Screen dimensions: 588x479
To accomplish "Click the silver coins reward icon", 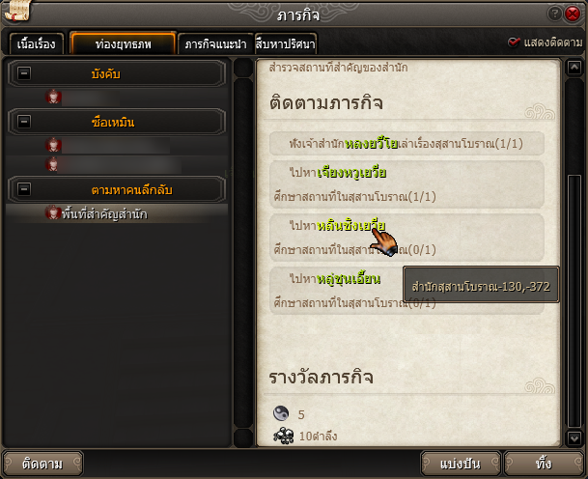I will 284,436.
